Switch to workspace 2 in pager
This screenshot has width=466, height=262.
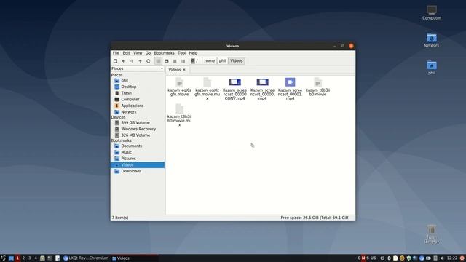(23, 258)
